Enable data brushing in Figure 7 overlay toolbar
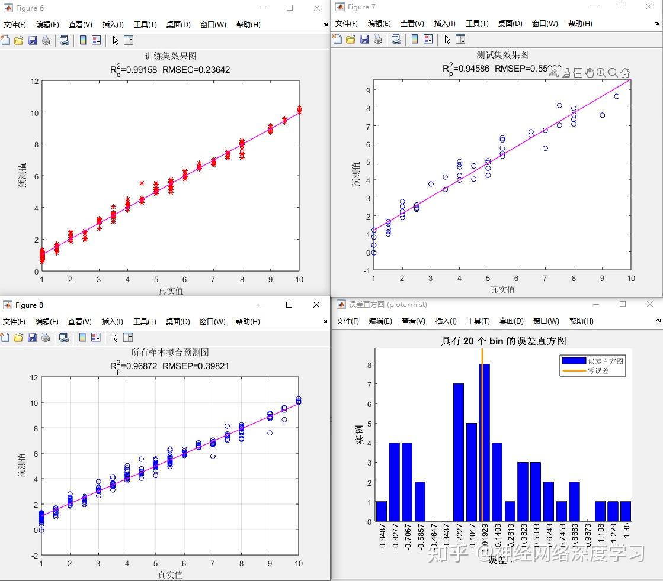 click(566, 72)
